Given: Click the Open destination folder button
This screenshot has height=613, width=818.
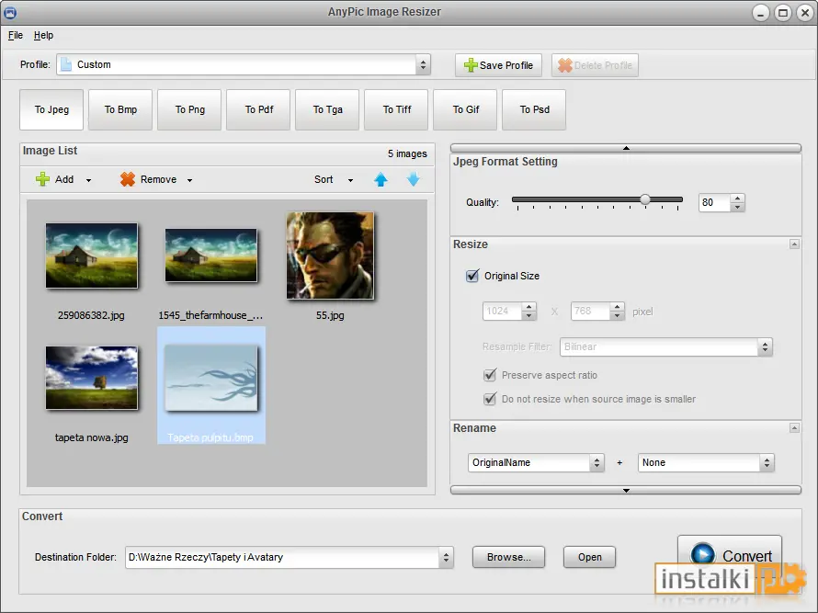Looking at the screenshot, I should pyautogui.click(x=589, y=557).
